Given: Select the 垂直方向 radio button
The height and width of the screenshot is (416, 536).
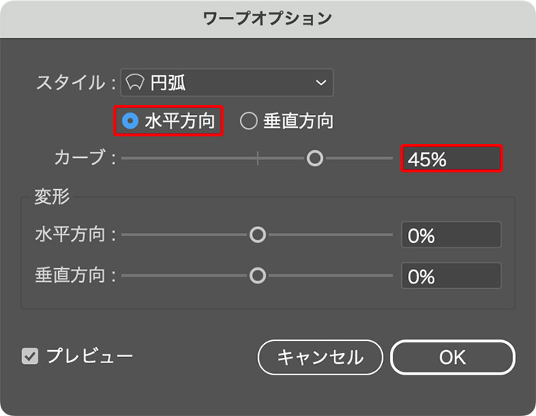Looking at the screenshot, I should click(x=248, y=121).
